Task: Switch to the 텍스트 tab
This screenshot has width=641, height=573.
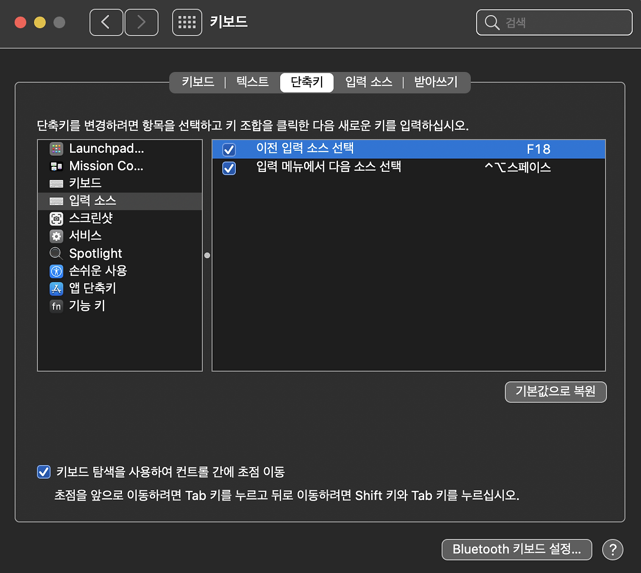Action: coord(252,82)
